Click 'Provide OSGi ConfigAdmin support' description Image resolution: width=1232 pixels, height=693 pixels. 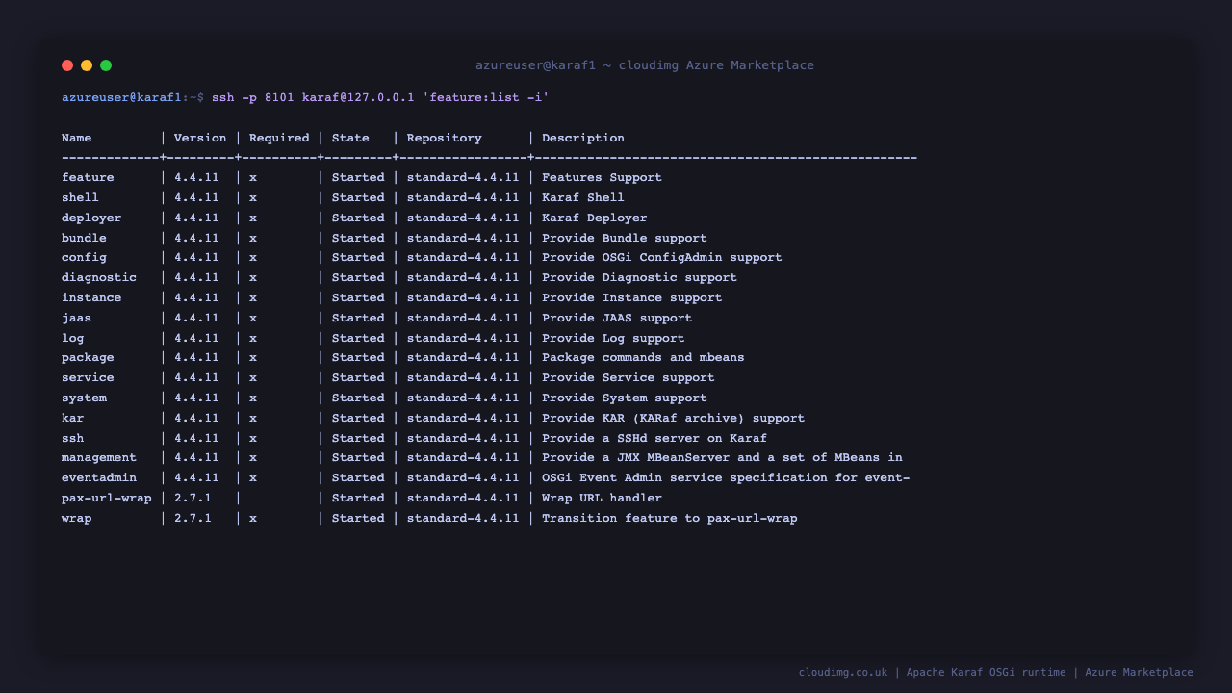coord(662,257)
